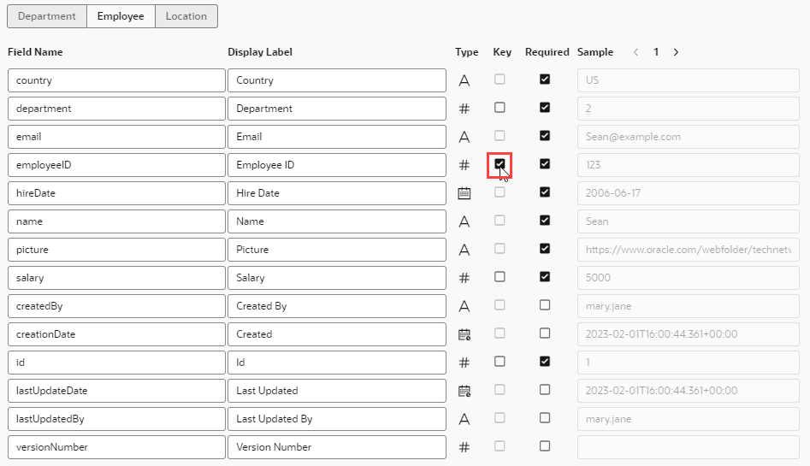Click the number type icon for department
Viewport: 810px width, 466px height.
point(464,109)
